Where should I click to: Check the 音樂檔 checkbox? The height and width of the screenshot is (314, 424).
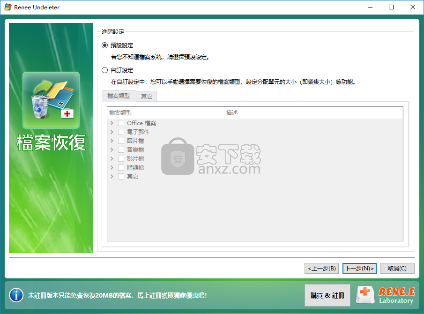[121, 150]
